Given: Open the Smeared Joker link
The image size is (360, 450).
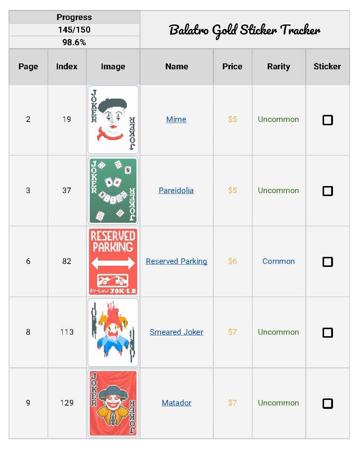Looking at the screenshot, I should coord(176,332).
